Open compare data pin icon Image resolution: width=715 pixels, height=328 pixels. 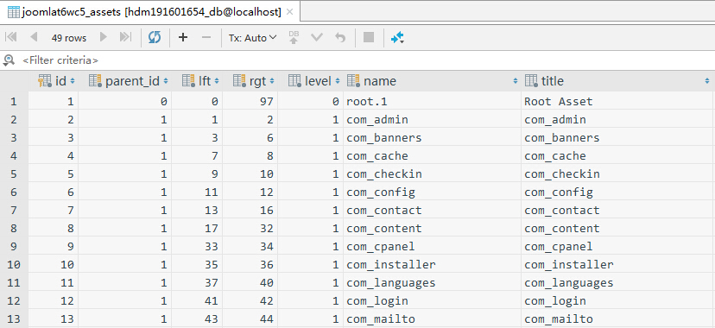pos(397,38)
